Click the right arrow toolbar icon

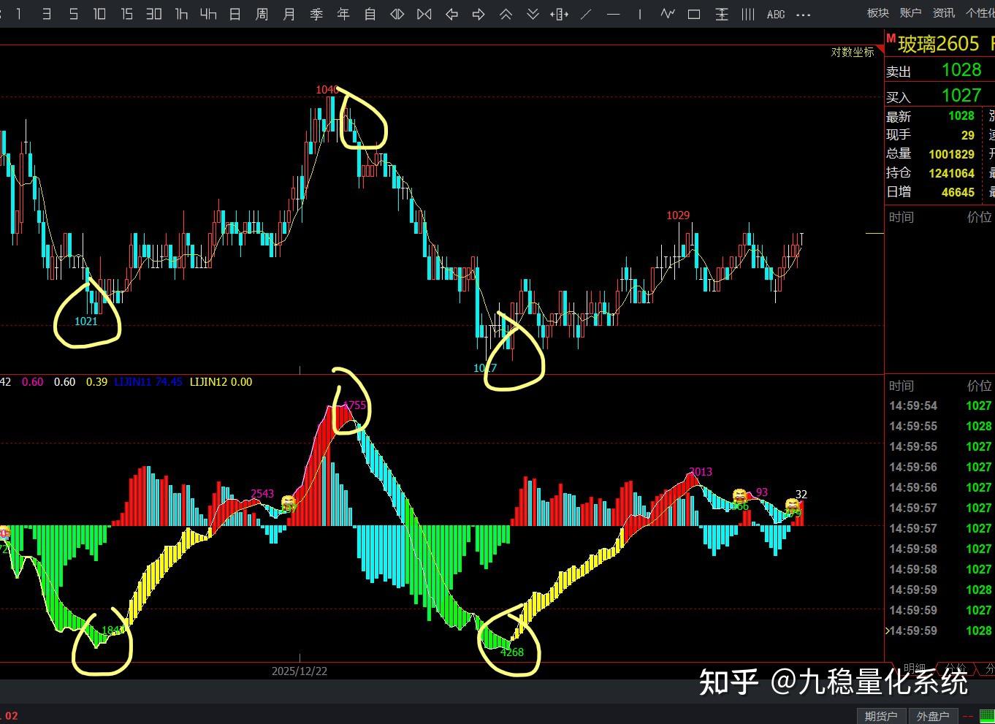(479, 14)
